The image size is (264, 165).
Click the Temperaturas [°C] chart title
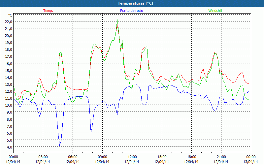[135, 3]
